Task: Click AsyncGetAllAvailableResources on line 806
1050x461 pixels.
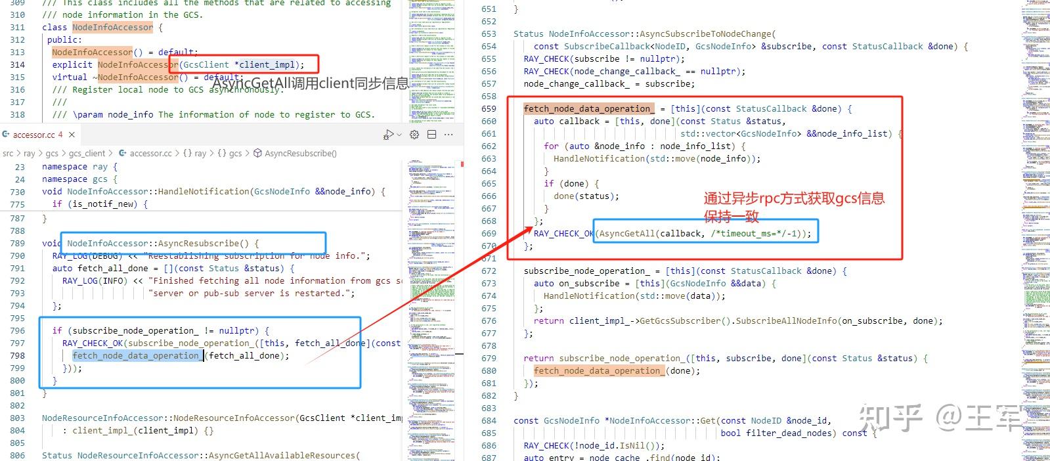Action: pos(282,456)
